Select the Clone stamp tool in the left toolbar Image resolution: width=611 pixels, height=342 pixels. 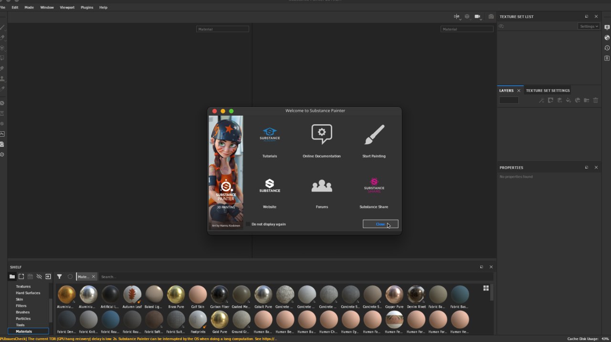(2, 78)
